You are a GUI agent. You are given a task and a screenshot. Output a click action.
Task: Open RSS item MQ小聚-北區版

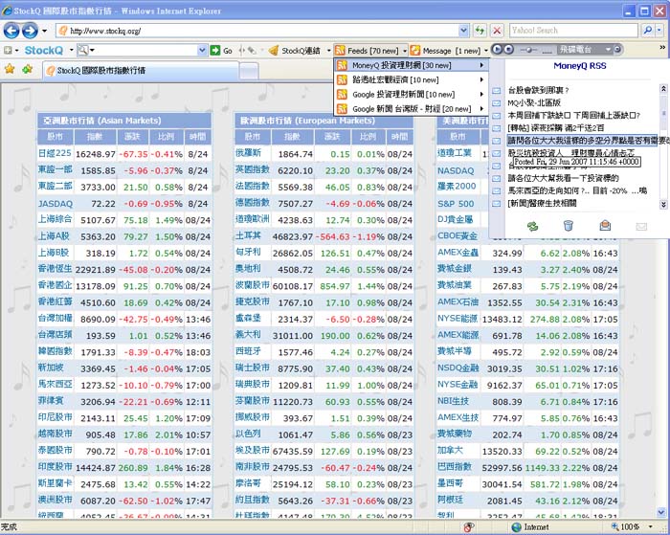534,102
